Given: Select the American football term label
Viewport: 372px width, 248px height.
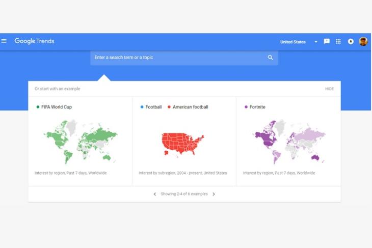Looking at the screenshot, I should (190, 107).
